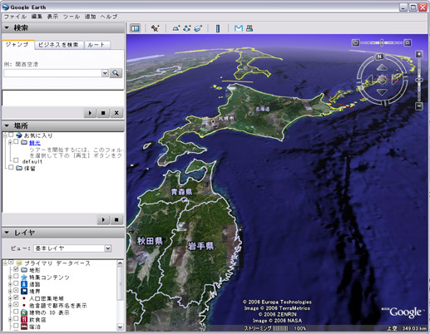Click the horizontal tilt slider handle

pos(382,42)
